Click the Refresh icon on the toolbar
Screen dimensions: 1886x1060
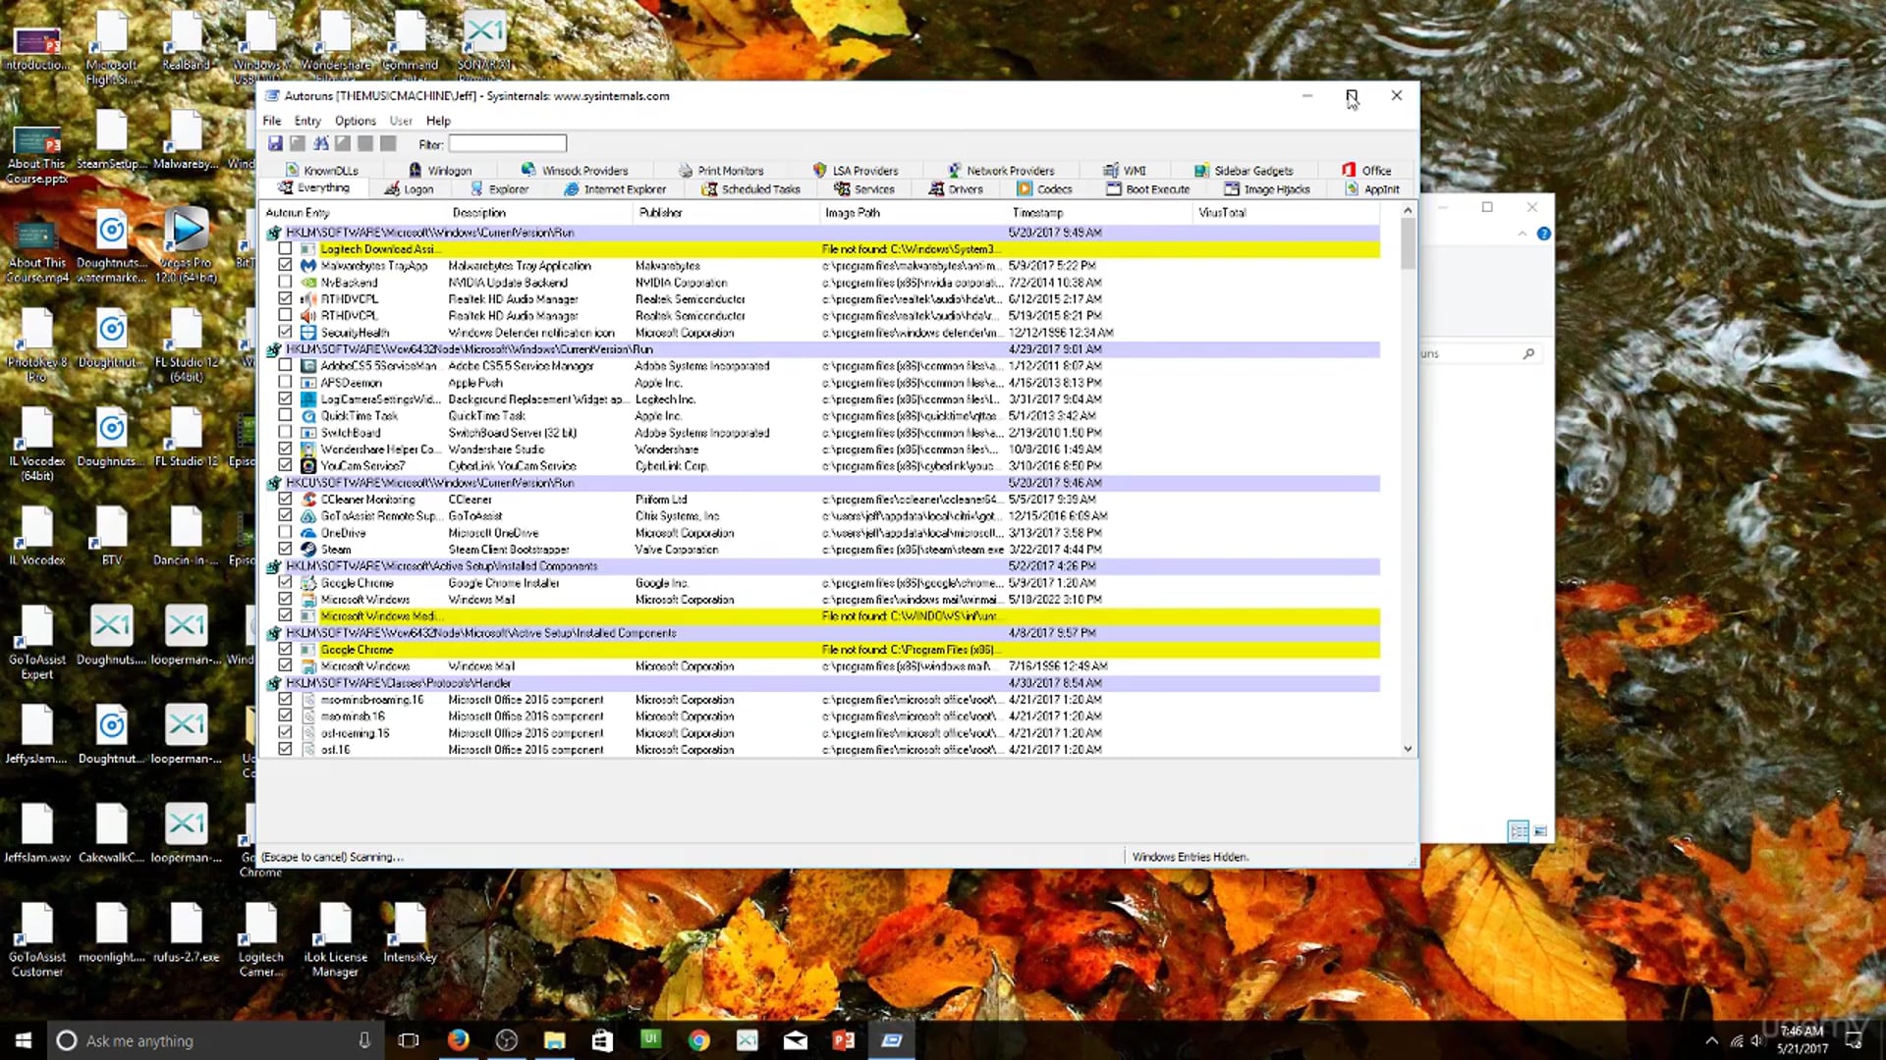pyautogui.click(x=298, y=143)
